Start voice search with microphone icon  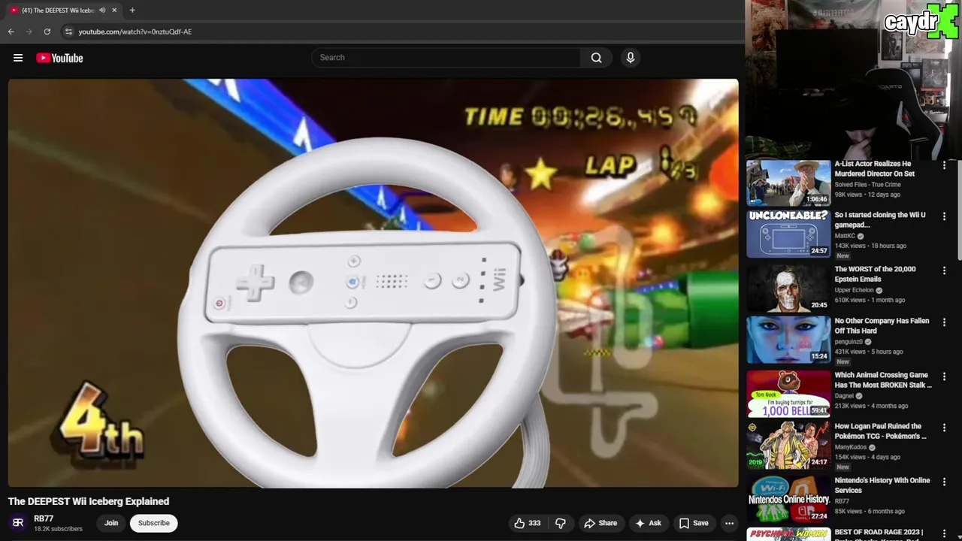(x=631, y=58)
